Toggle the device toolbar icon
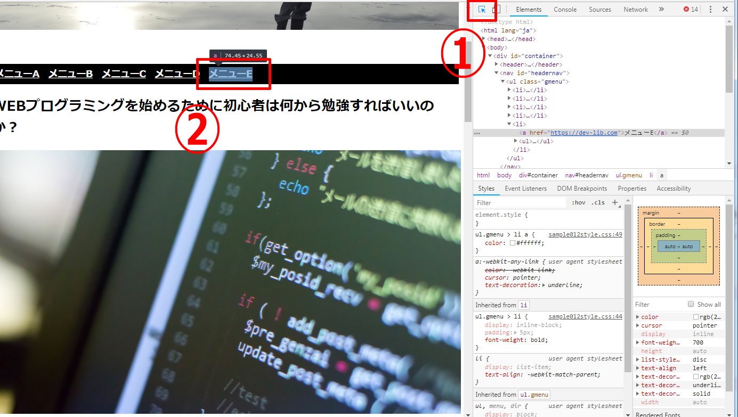Image resolution: width=738 pixels, height=417 pixels. coord(496,10)
